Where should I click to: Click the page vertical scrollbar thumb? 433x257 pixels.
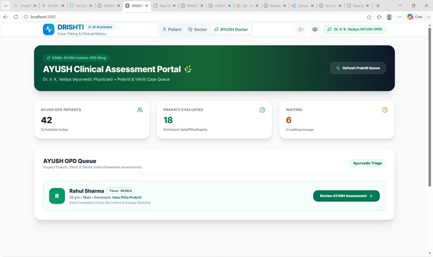click(x=429, y=107)
